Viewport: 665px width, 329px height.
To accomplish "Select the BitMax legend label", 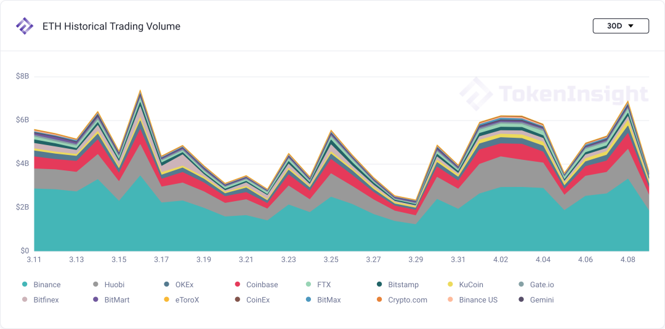I will click(x=329, y=300).
